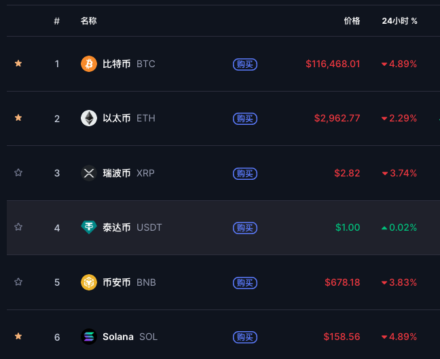The image size is (440, 359).
Task: Click the Ethereum diamond logo
Action: [89, 118]
